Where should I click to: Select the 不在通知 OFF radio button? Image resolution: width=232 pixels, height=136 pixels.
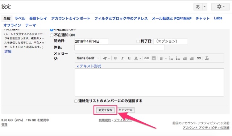point(51,30)
